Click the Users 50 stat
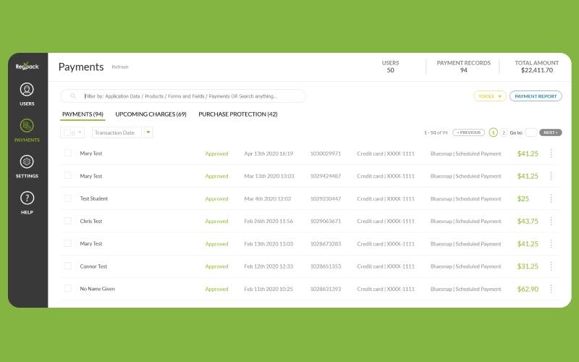579x362 pixels. tap(390, 67)
